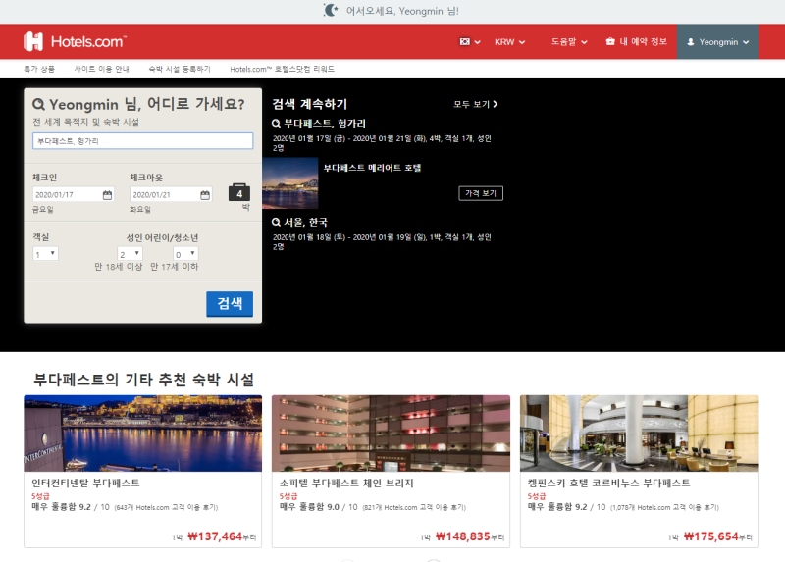The image size is (785, 562).
Task: Open the check-in calendar icon
Action: (107, 194)
